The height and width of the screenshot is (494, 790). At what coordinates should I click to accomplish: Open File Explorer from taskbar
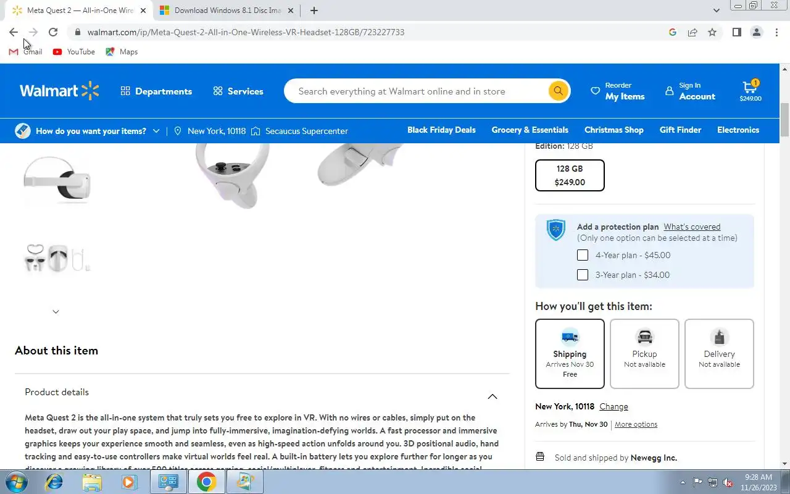[91, 482]
